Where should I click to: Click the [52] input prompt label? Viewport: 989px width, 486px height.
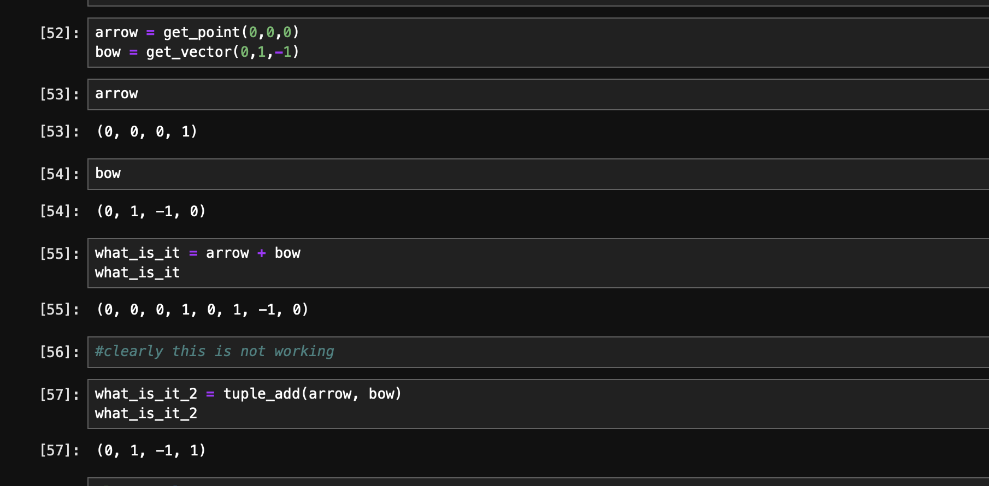[59, 33]
